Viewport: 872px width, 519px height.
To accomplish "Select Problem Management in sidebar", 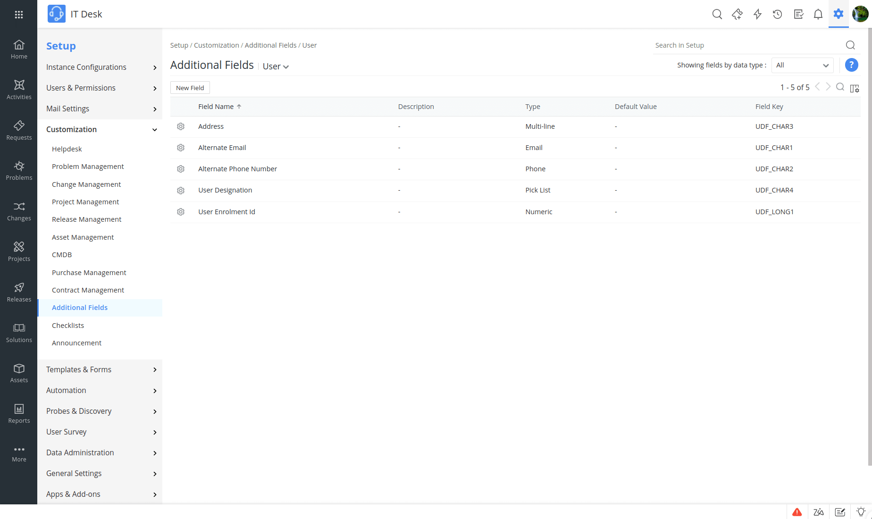I will click(x=88, y=167).
